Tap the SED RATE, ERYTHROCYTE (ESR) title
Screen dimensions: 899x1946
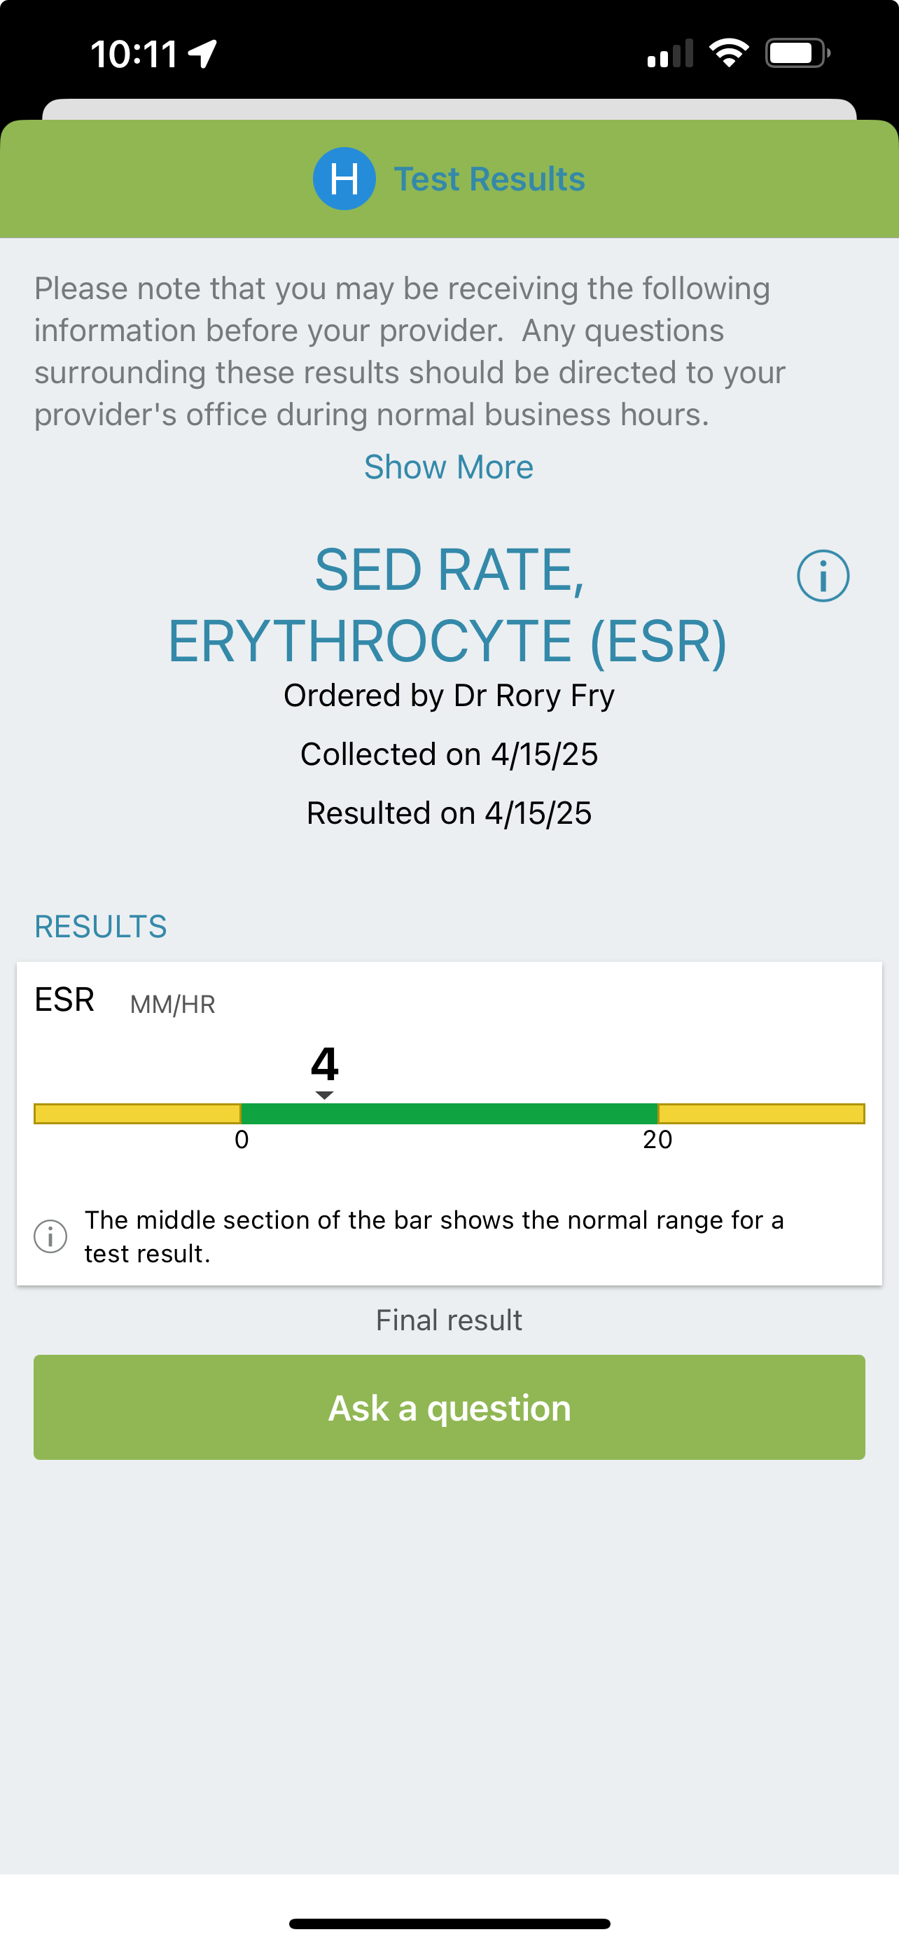coord(447,605)
